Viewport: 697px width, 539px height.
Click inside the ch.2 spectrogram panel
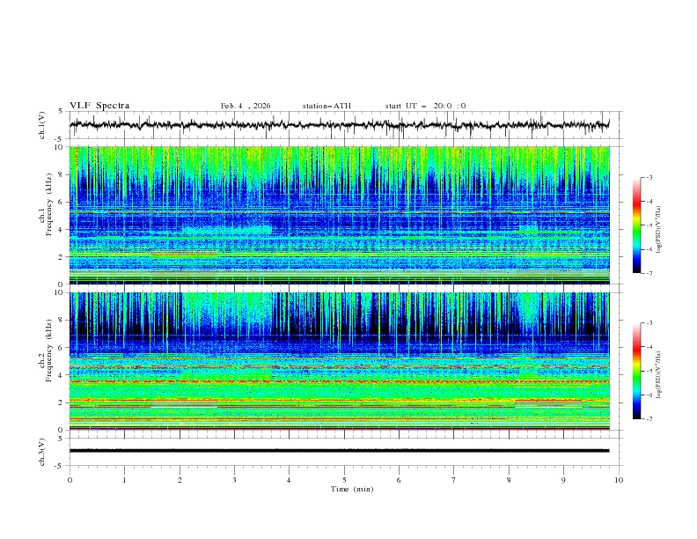point(340,361)
